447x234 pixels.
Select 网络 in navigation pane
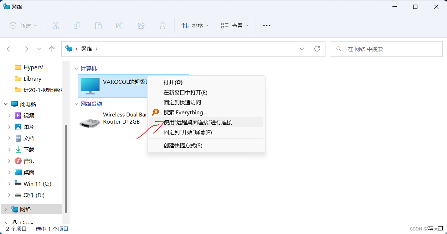[31, 209]
